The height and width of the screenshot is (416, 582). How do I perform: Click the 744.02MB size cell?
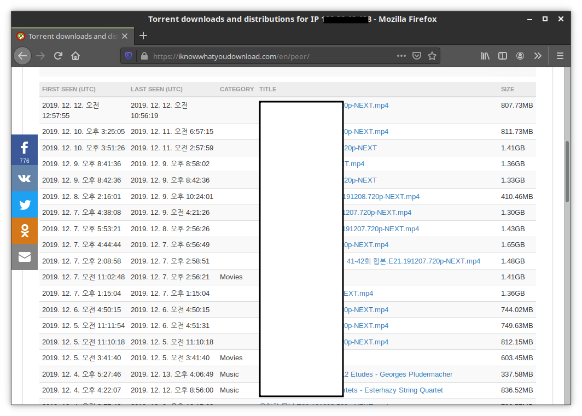pos(517,310)
